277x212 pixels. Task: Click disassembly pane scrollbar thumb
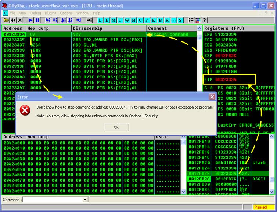[x=199, y=37]
